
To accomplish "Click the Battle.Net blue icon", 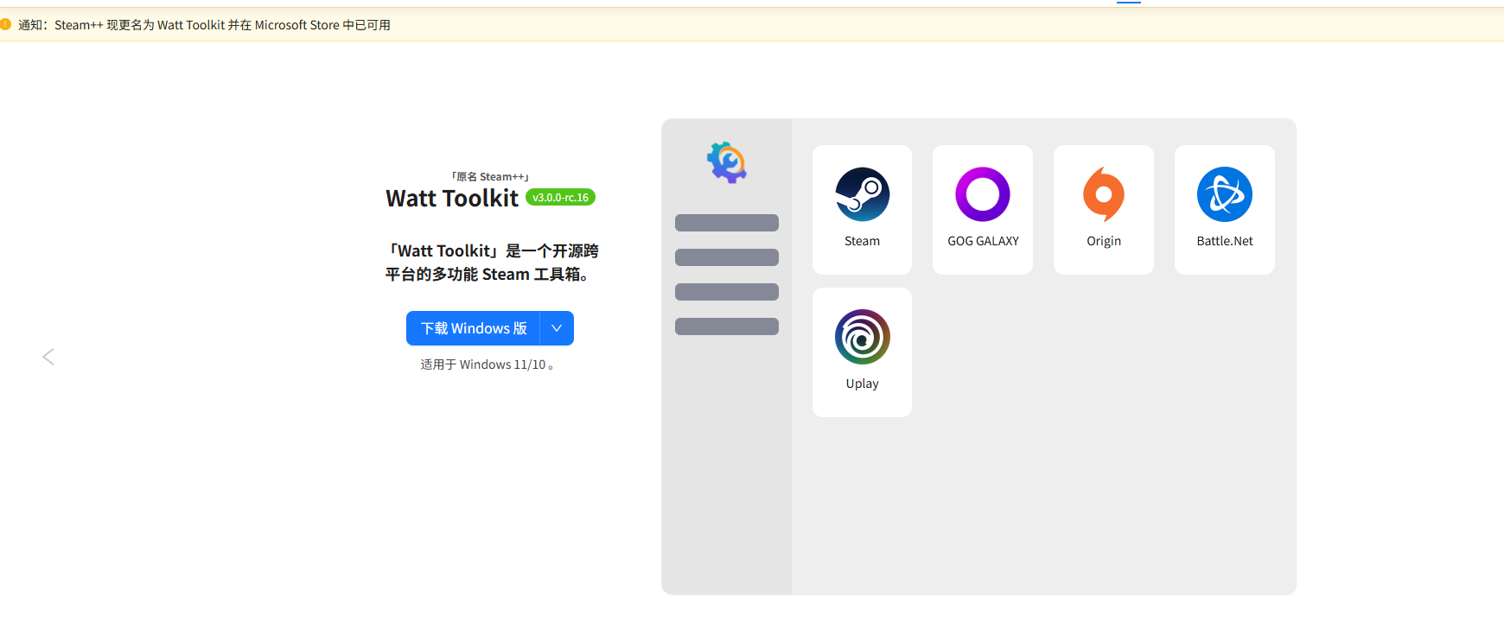I will point(1225,194).
